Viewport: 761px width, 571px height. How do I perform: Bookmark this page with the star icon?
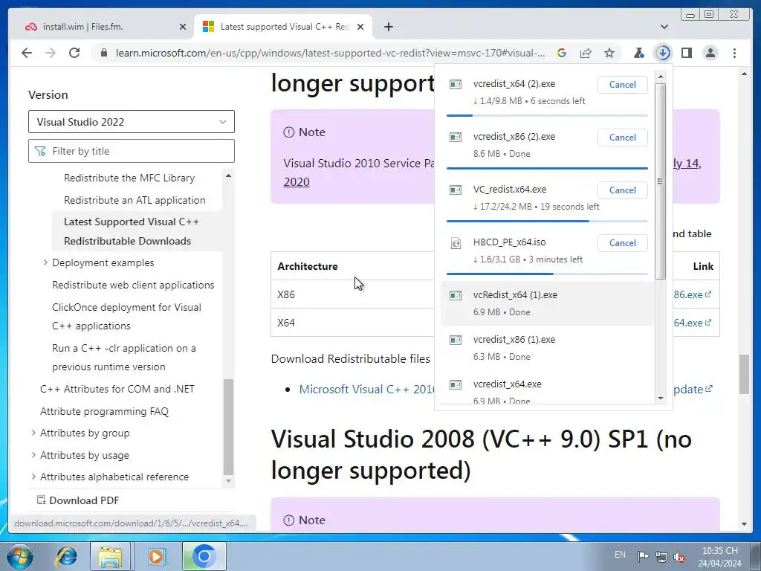[609, 53]
